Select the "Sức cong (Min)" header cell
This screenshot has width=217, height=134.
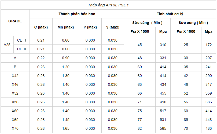193,23
